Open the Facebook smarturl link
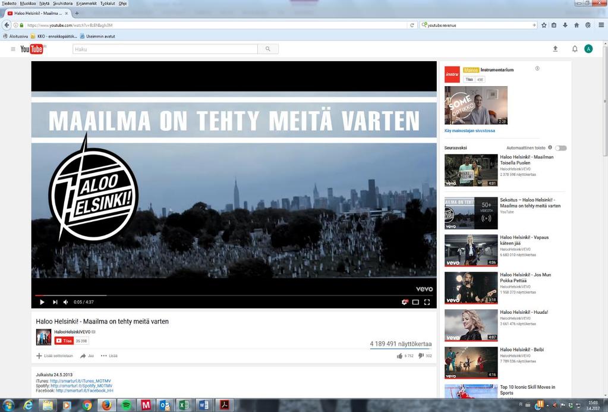 [x=84, y=390]
